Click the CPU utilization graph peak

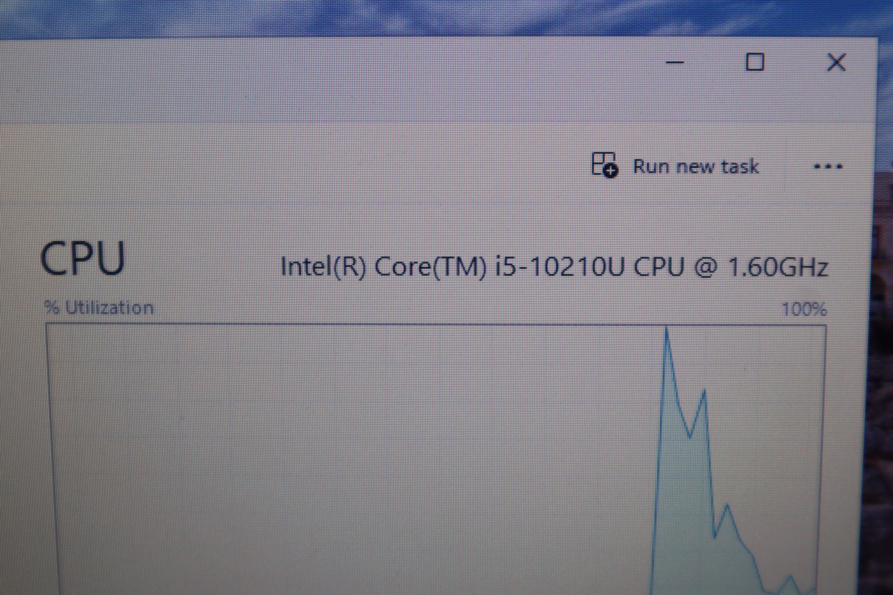coord(666,330)
